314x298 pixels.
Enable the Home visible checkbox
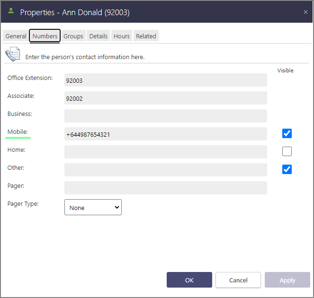click(287, 151)
